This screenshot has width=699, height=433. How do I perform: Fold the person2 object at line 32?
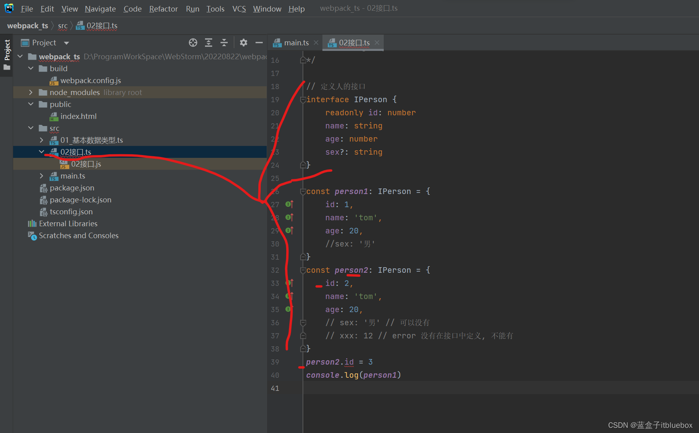point(303,270)
